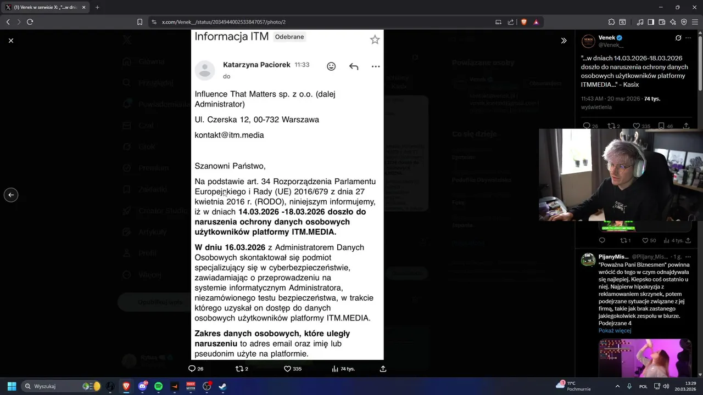Viewport: 703px width, 395px height.
Task: Click the reply icon with 26 below the photo
Action: click(196, 369)
